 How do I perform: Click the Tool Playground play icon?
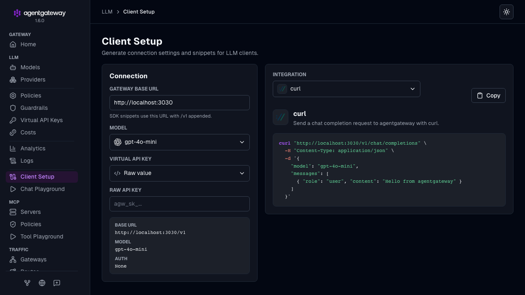point(13,236)
